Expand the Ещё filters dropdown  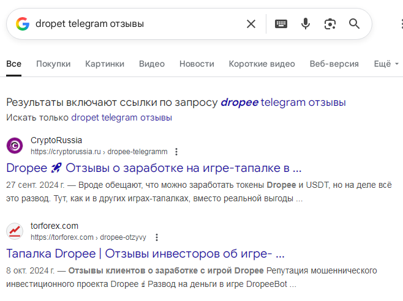click(x=386, y=64)
